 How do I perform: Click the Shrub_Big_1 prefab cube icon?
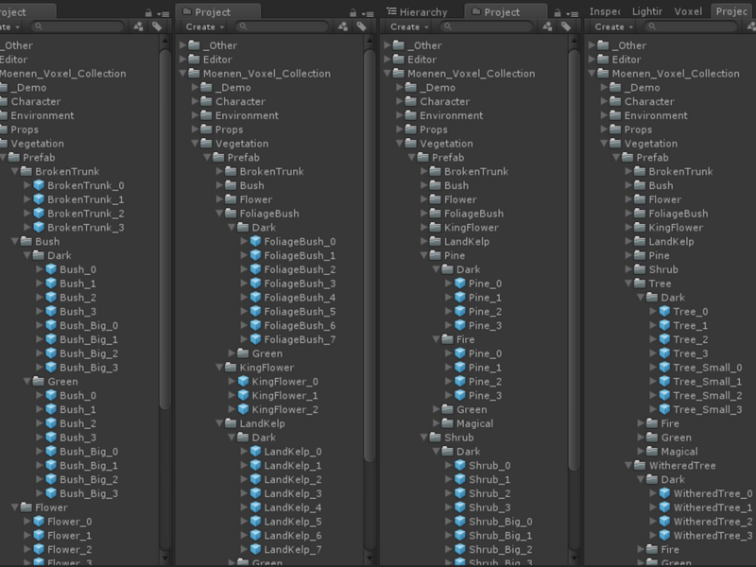[460, 535]
